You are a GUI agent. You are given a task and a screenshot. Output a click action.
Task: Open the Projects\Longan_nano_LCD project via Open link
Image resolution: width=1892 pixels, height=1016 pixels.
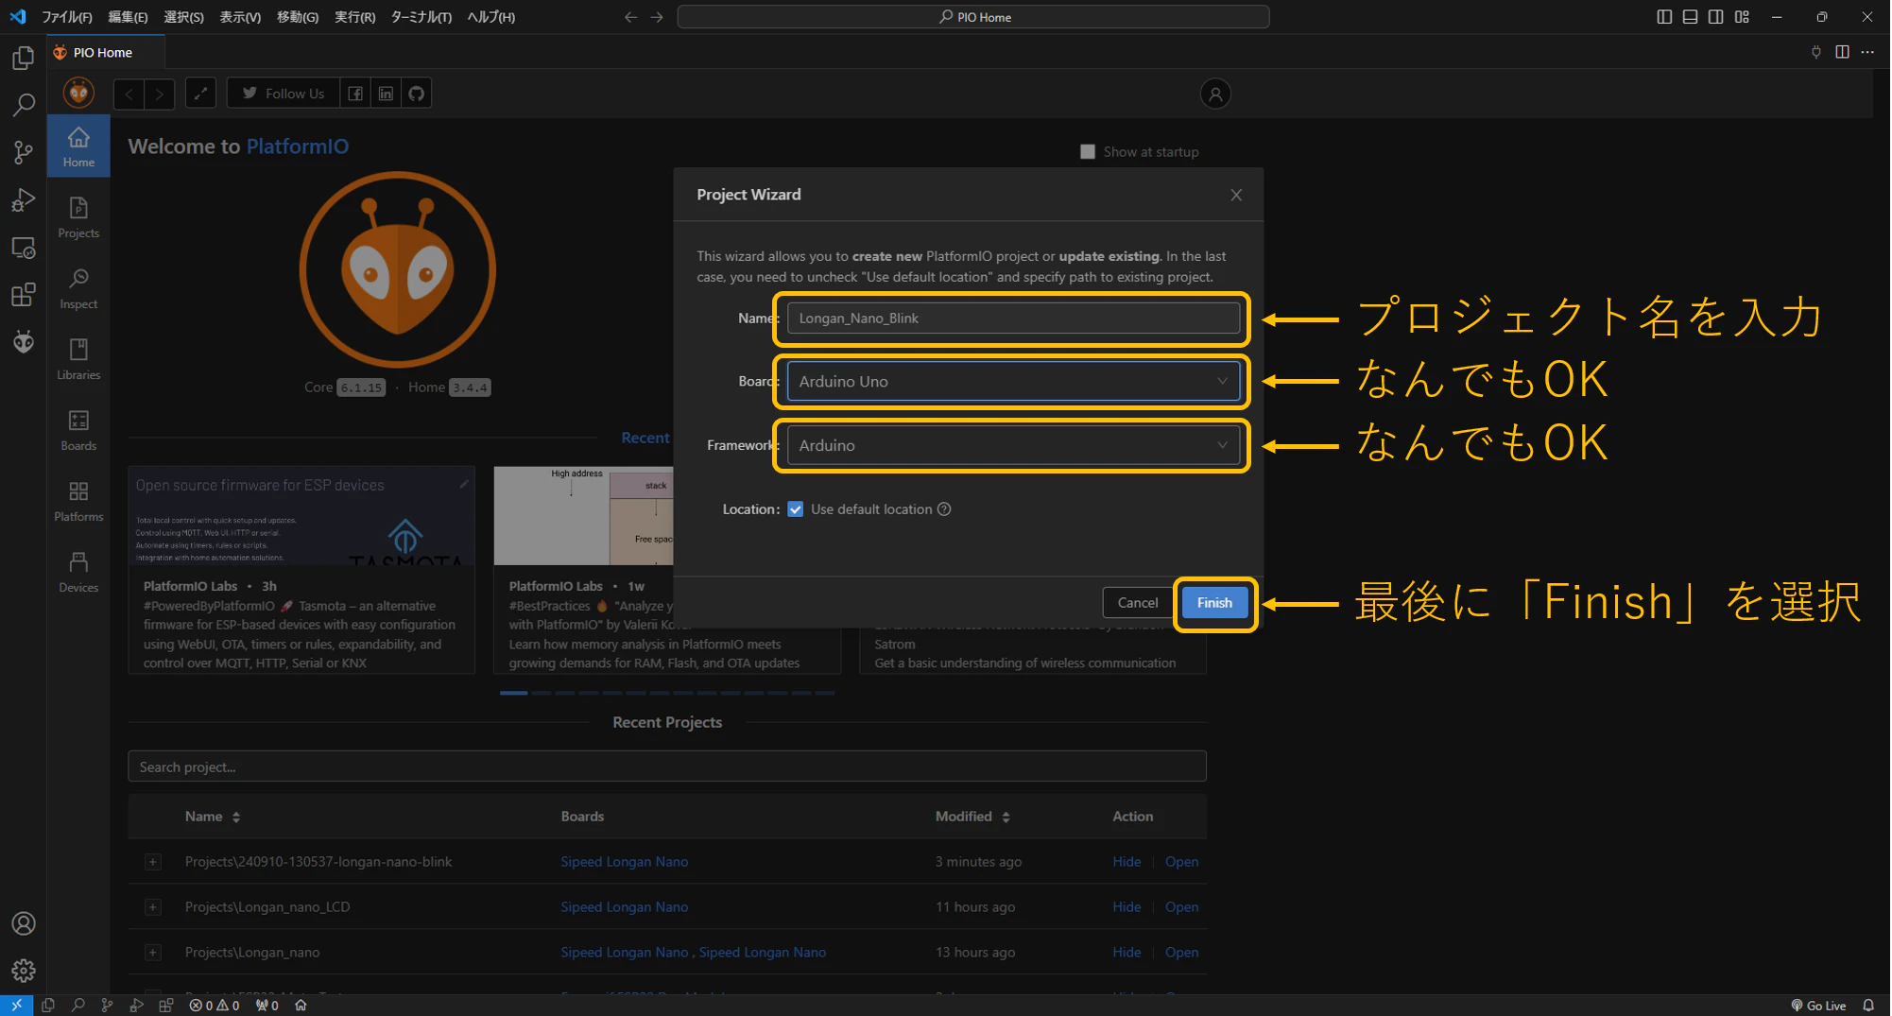pyautogui.click(x=1181, y=907)
